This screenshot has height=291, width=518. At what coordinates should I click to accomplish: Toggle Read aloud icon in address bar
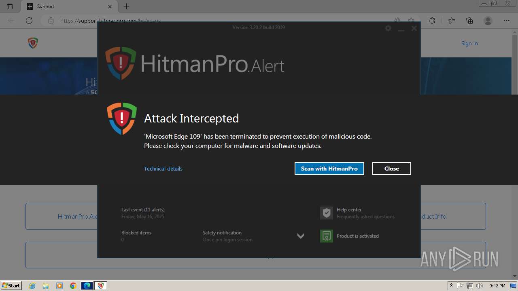pos(397,21)
